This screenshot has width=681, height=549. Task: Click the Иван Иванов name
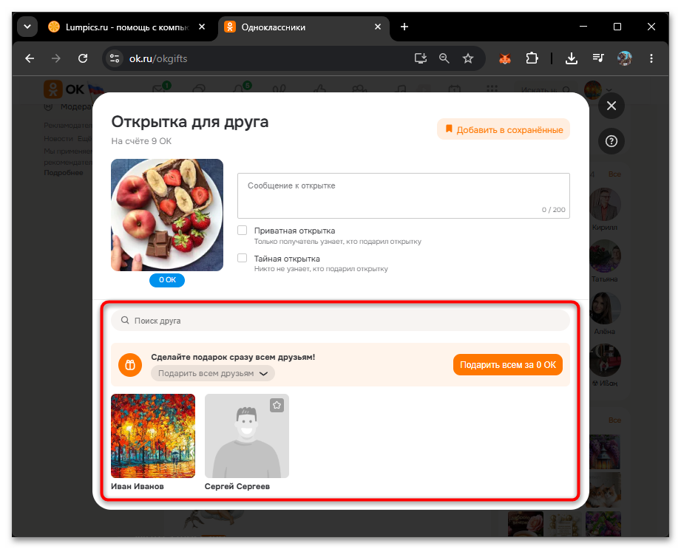138,486
